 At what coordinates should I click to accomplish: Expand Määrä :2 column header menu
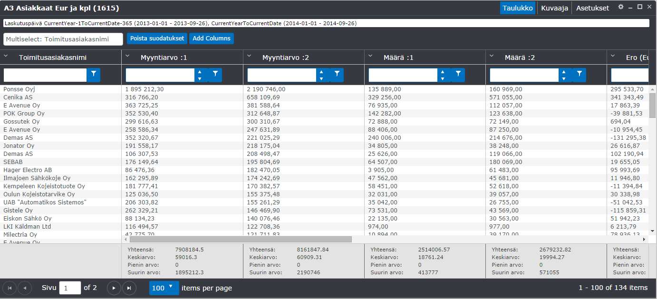492,56
